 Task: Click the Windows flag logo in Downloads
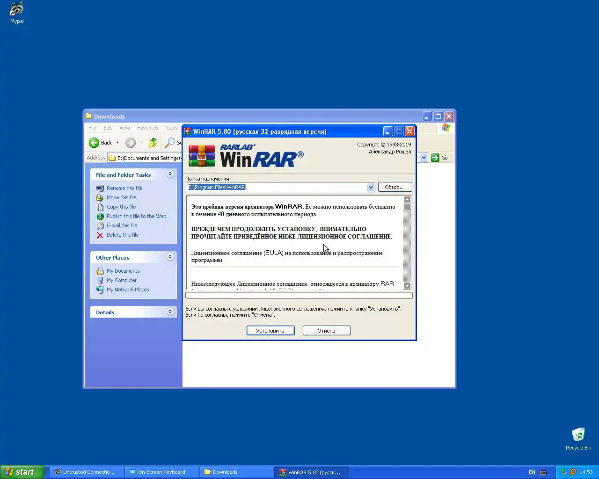tap(446, 128)
